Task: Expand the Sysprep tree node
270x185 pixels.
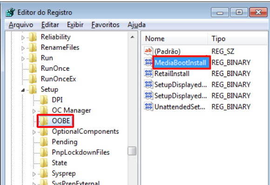Action: (34, 174)
